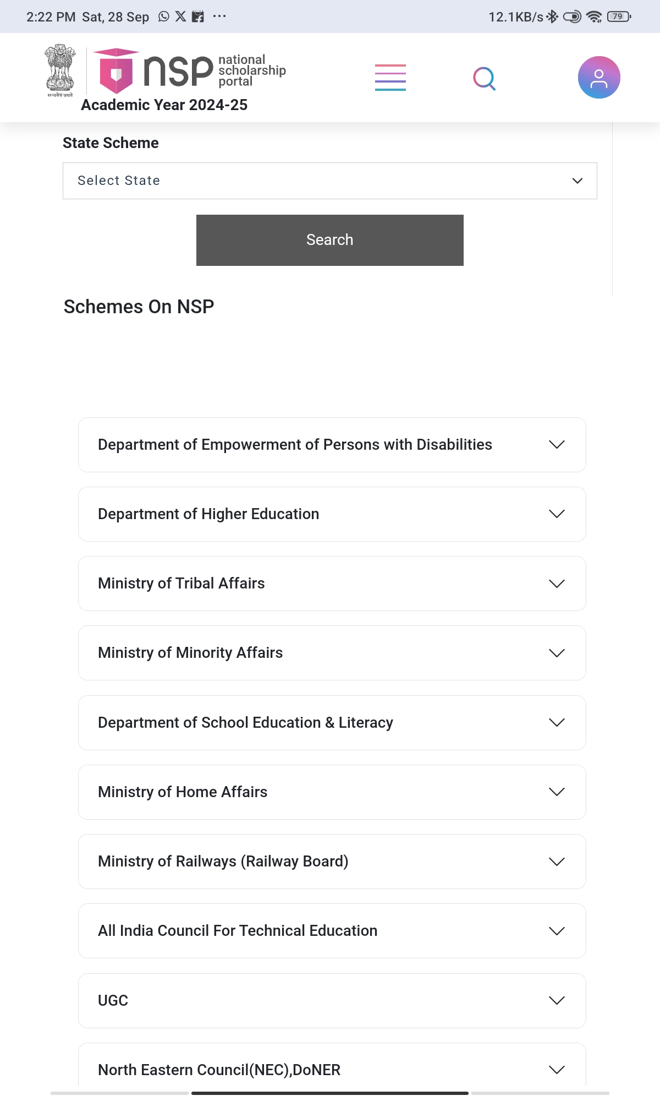Click the NSP portal logo
The height and width of the screenshot is (1101, 660).
coord(190,71)
